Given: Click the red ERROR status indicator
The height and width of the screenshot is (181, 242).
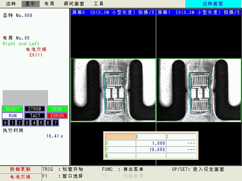Looking at the screenshot, I should click(57, 116).
